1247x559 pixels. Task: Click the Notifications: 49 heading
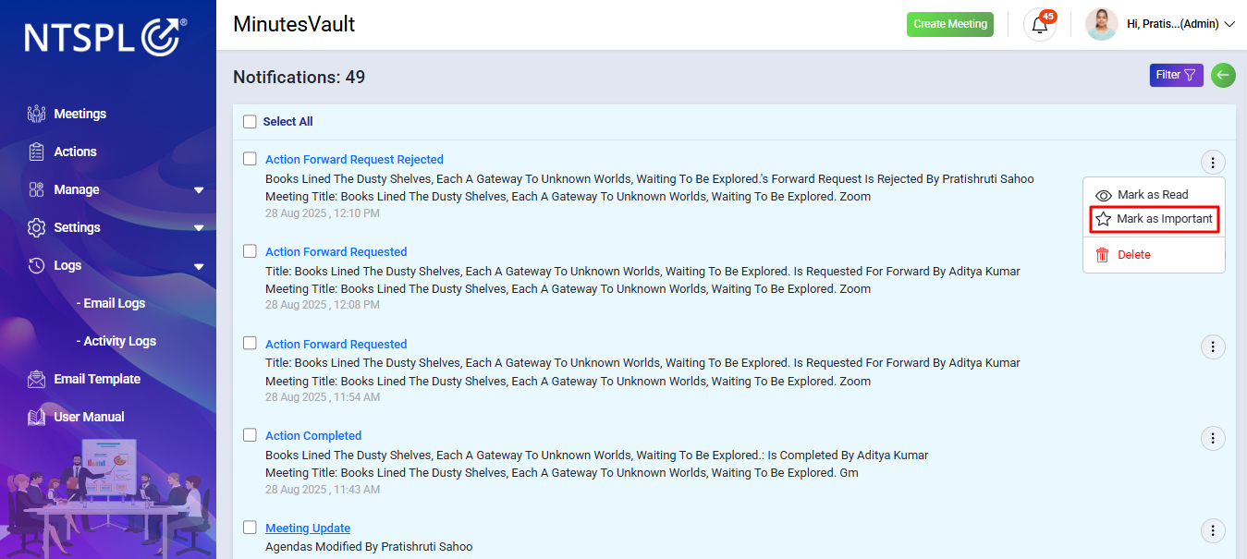click(x=299, y=77)
